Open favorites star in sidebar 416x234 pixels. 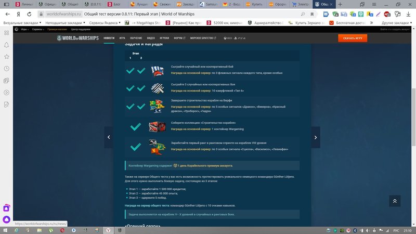tap(7, 57)
